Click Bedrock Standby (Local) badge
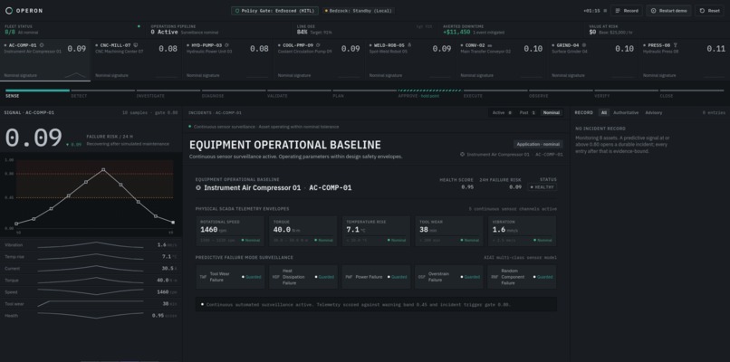 359,11
